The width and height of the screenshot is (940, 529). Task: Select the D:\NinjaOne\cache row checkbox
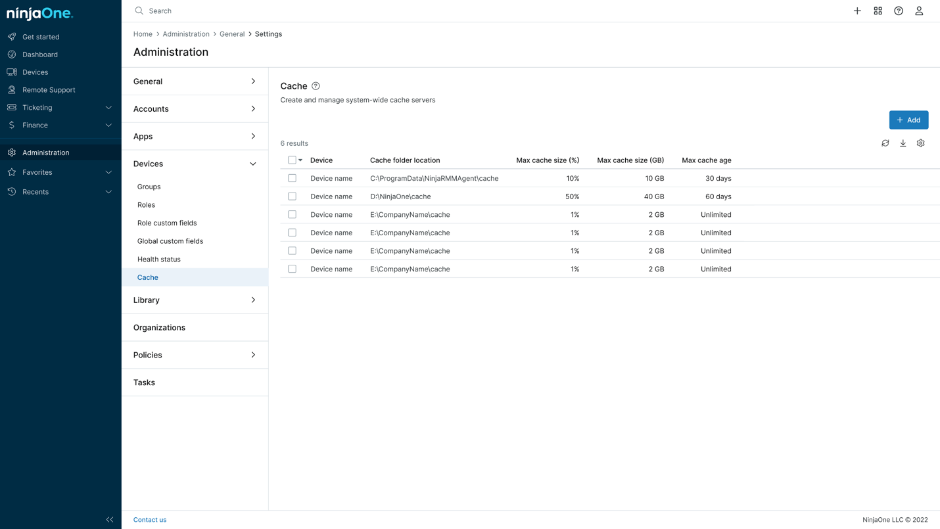tap(293, 196)
